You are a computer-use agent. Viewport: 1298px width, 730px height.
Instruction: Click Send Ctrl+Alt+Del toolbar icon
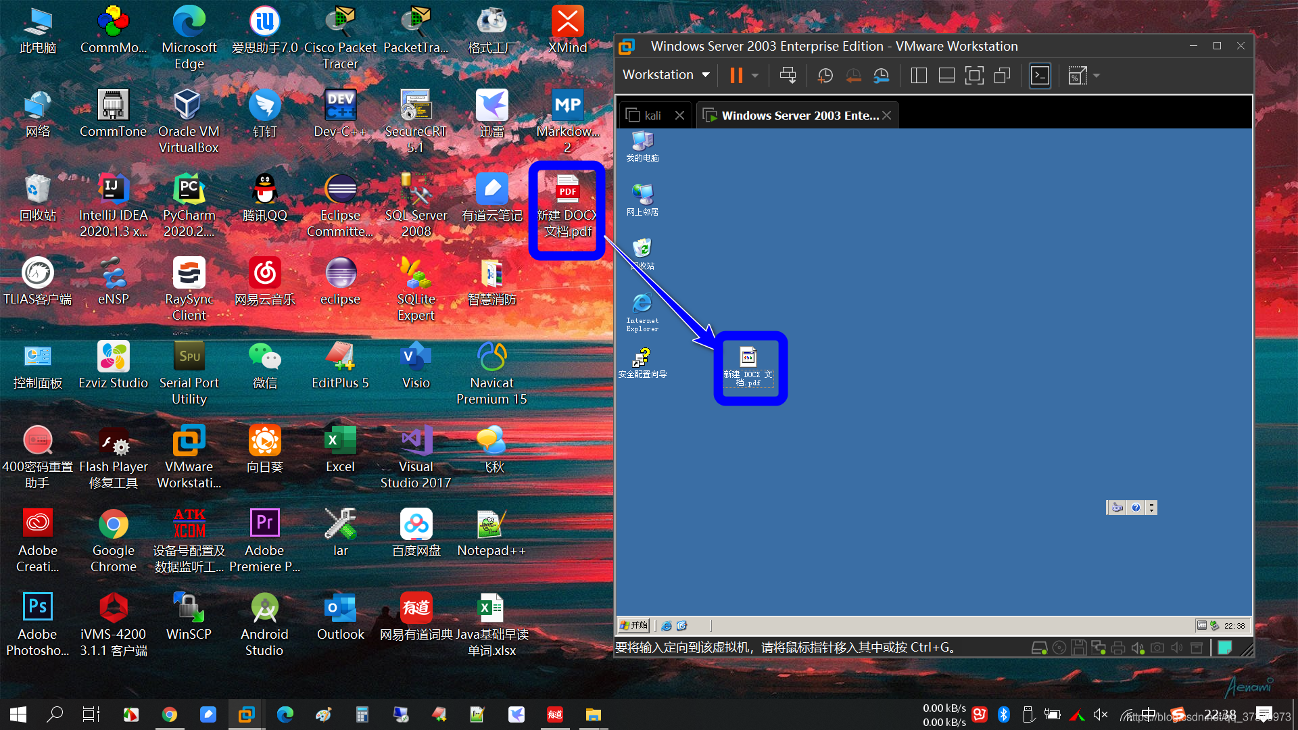[788, 75]
